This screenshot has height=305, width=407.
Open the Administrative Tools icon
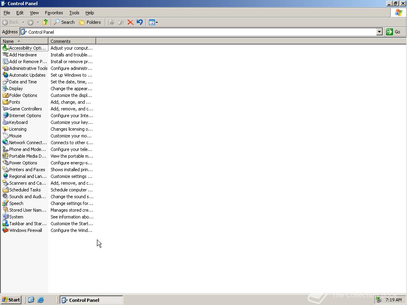(6, 68)
